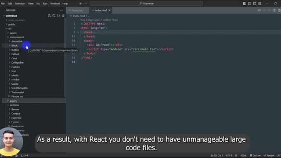Open the Customize Layout icon
The width and height of the screenshot is (281, 158).
pos(259,4)
